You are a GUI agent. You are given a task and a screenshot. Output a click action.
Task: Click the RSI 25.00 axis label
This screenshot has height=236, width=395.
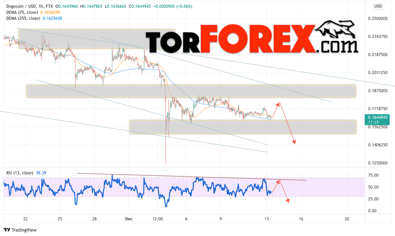pos(373,199)
